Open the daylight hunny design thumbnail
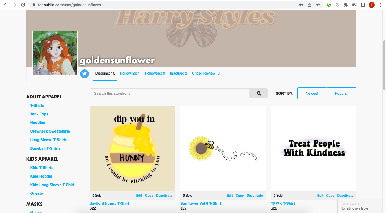 click(132, 148)
